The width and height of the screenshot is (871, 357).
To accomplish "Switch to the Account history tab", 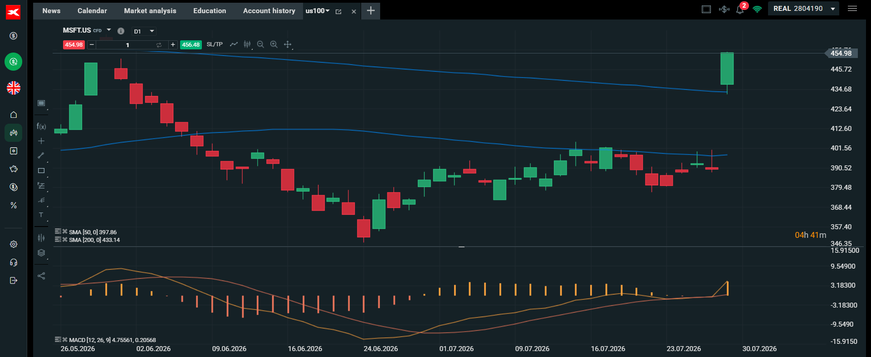I will click(x=269, y=11).
